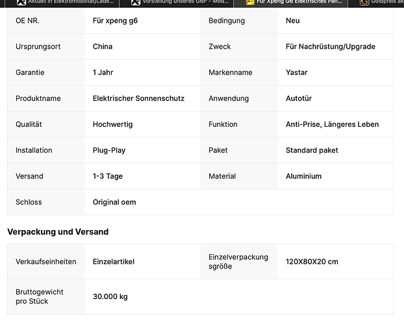404x325 pixels.
Task: Click the Verpackung und Versand heading
Action: pyautogui.click(x=58, y=231)
